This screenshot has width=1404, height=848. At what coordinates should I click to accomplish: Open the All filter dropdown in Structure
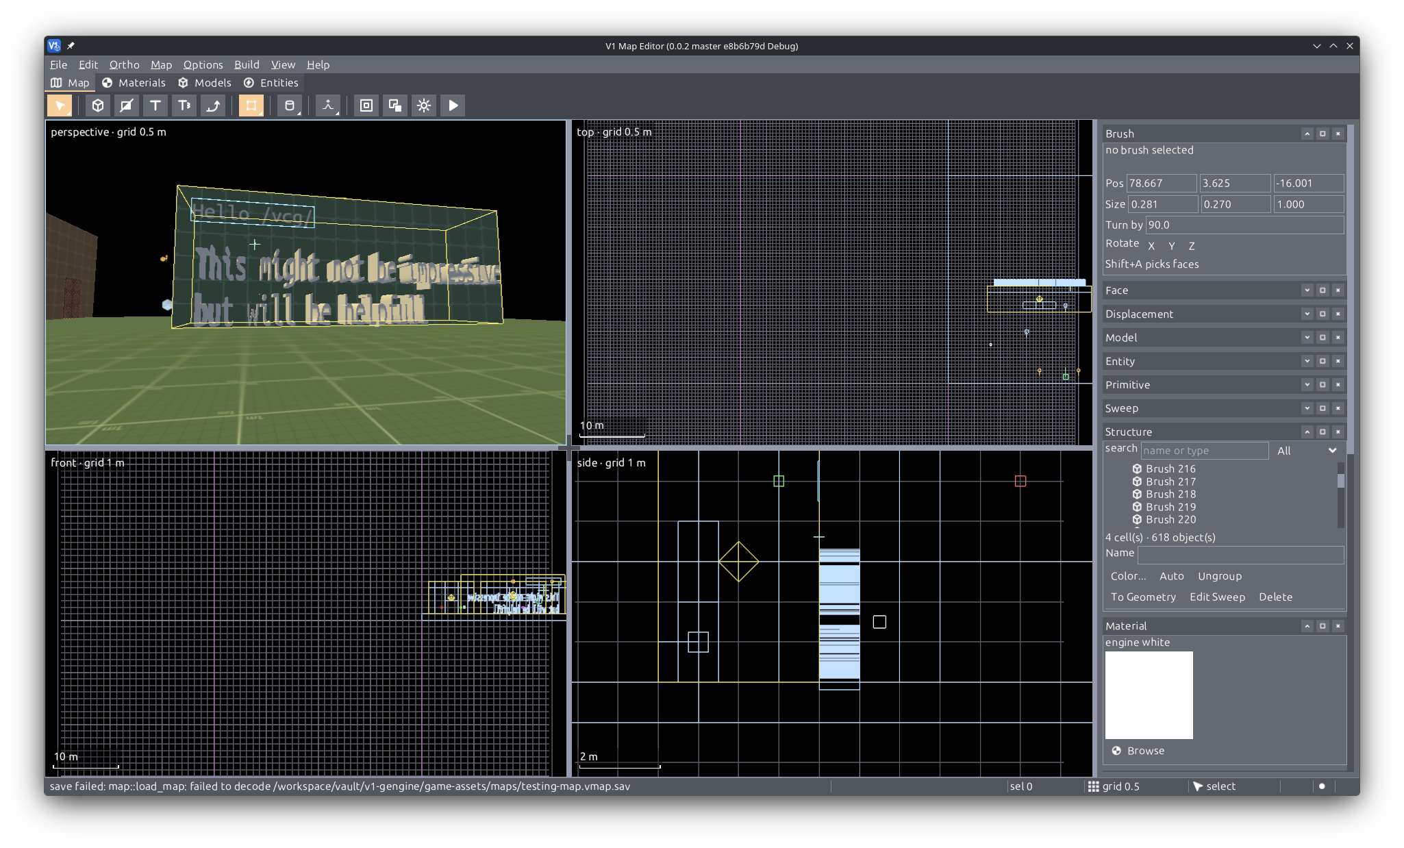(1307, 451)
